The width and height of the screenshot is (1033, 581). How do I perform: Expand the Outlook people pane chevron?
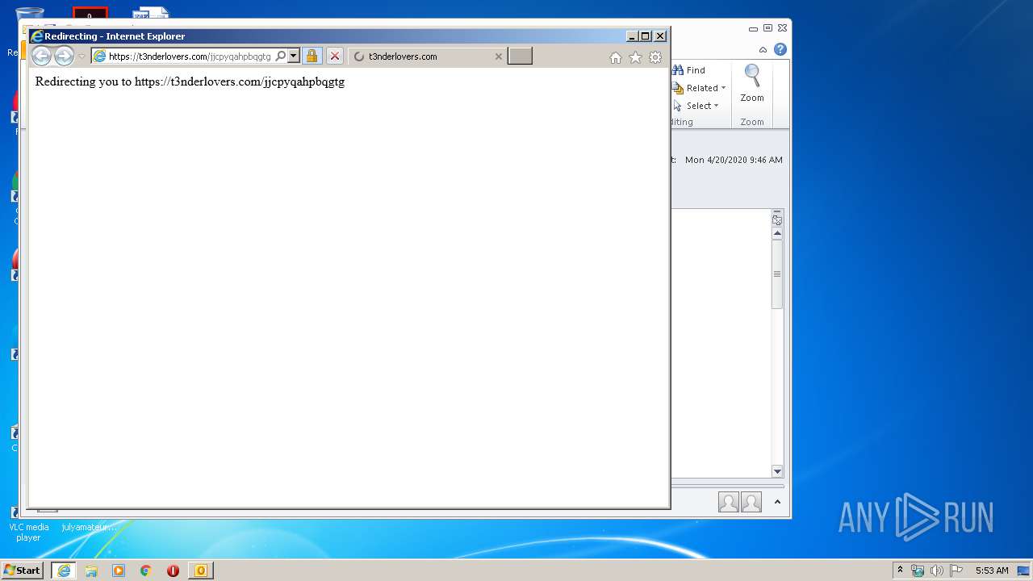[777, 502]
